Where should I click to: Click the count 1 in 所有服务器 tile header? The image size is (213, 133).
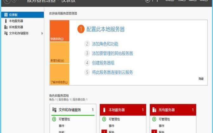click(x=193, y=110)
